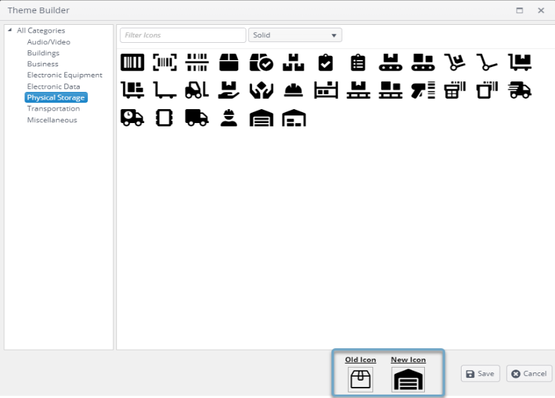Select the two hands receiving icon
Viewport: 555px width, 398px height.
pyautogui.click(x=261, y=90)
